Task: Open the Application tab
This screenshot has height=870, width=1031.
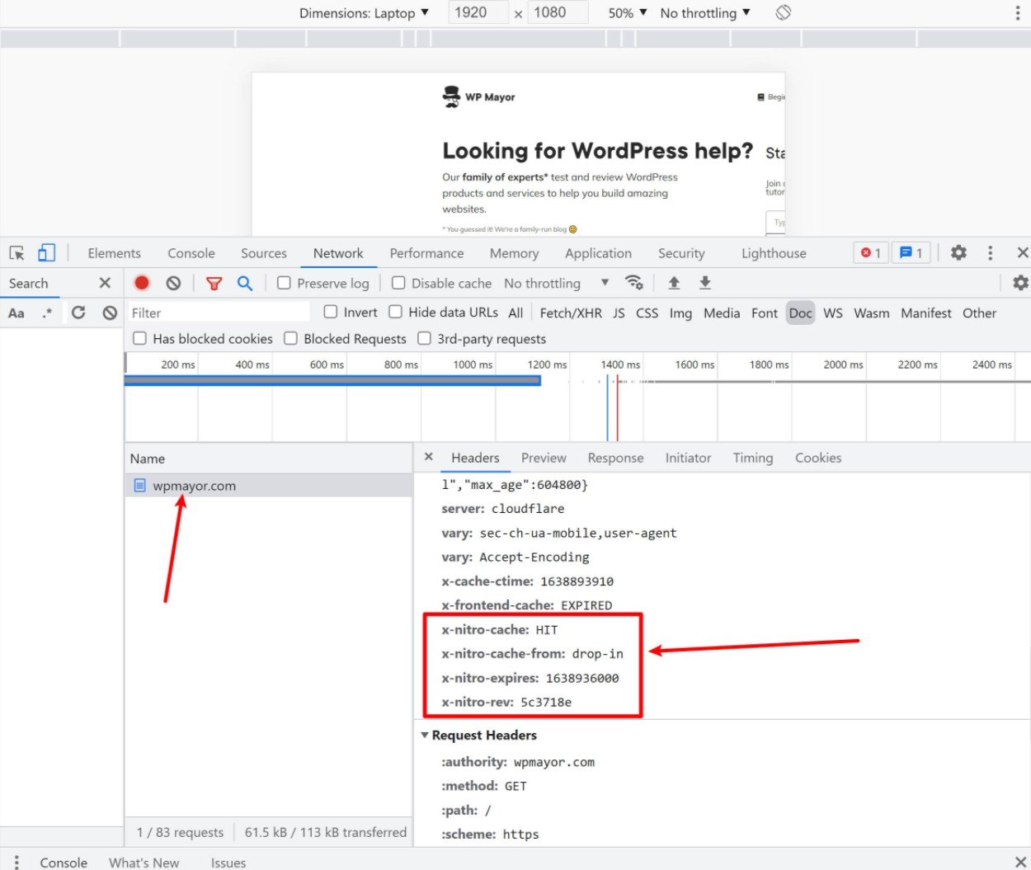Action: pos(598,253)
